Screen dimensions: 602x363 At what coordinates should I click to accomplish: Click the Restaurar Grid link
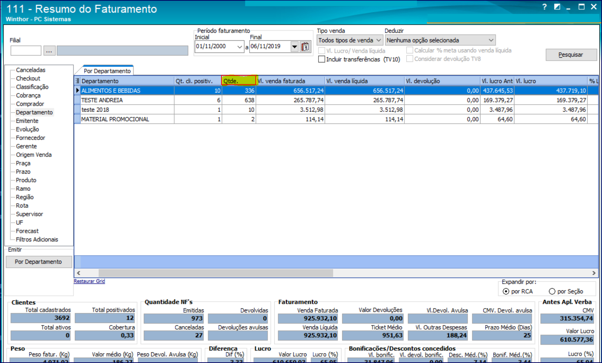click(89, 281)
